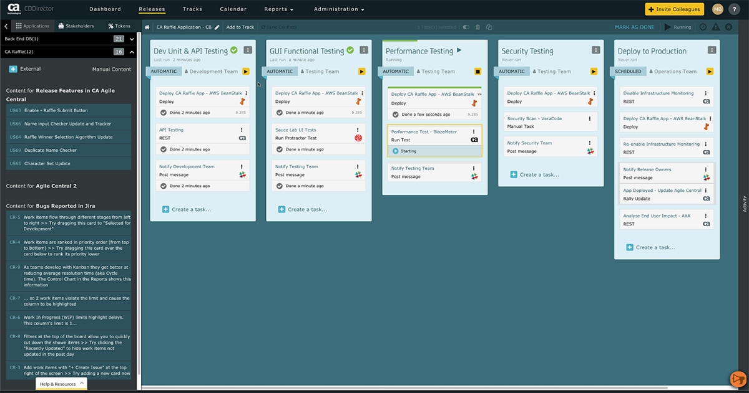Navigate to the Tracks page

pyautogui.click(x=192, y=9)
